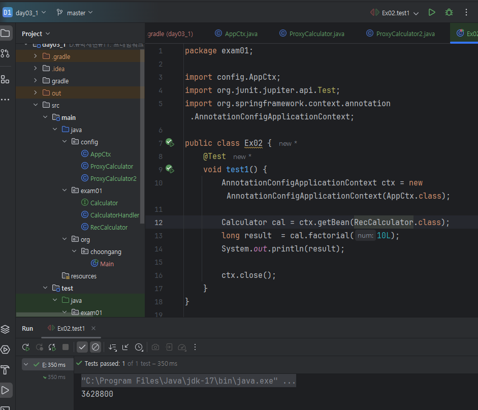Open the Structure tool window in left sidebar
478x410 pixels.
pos(5,79)
